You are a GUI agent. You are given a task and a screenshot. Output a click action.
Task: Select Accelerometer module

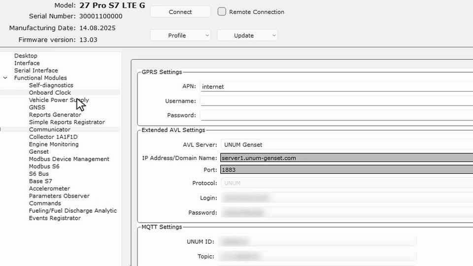coord(49,189)
